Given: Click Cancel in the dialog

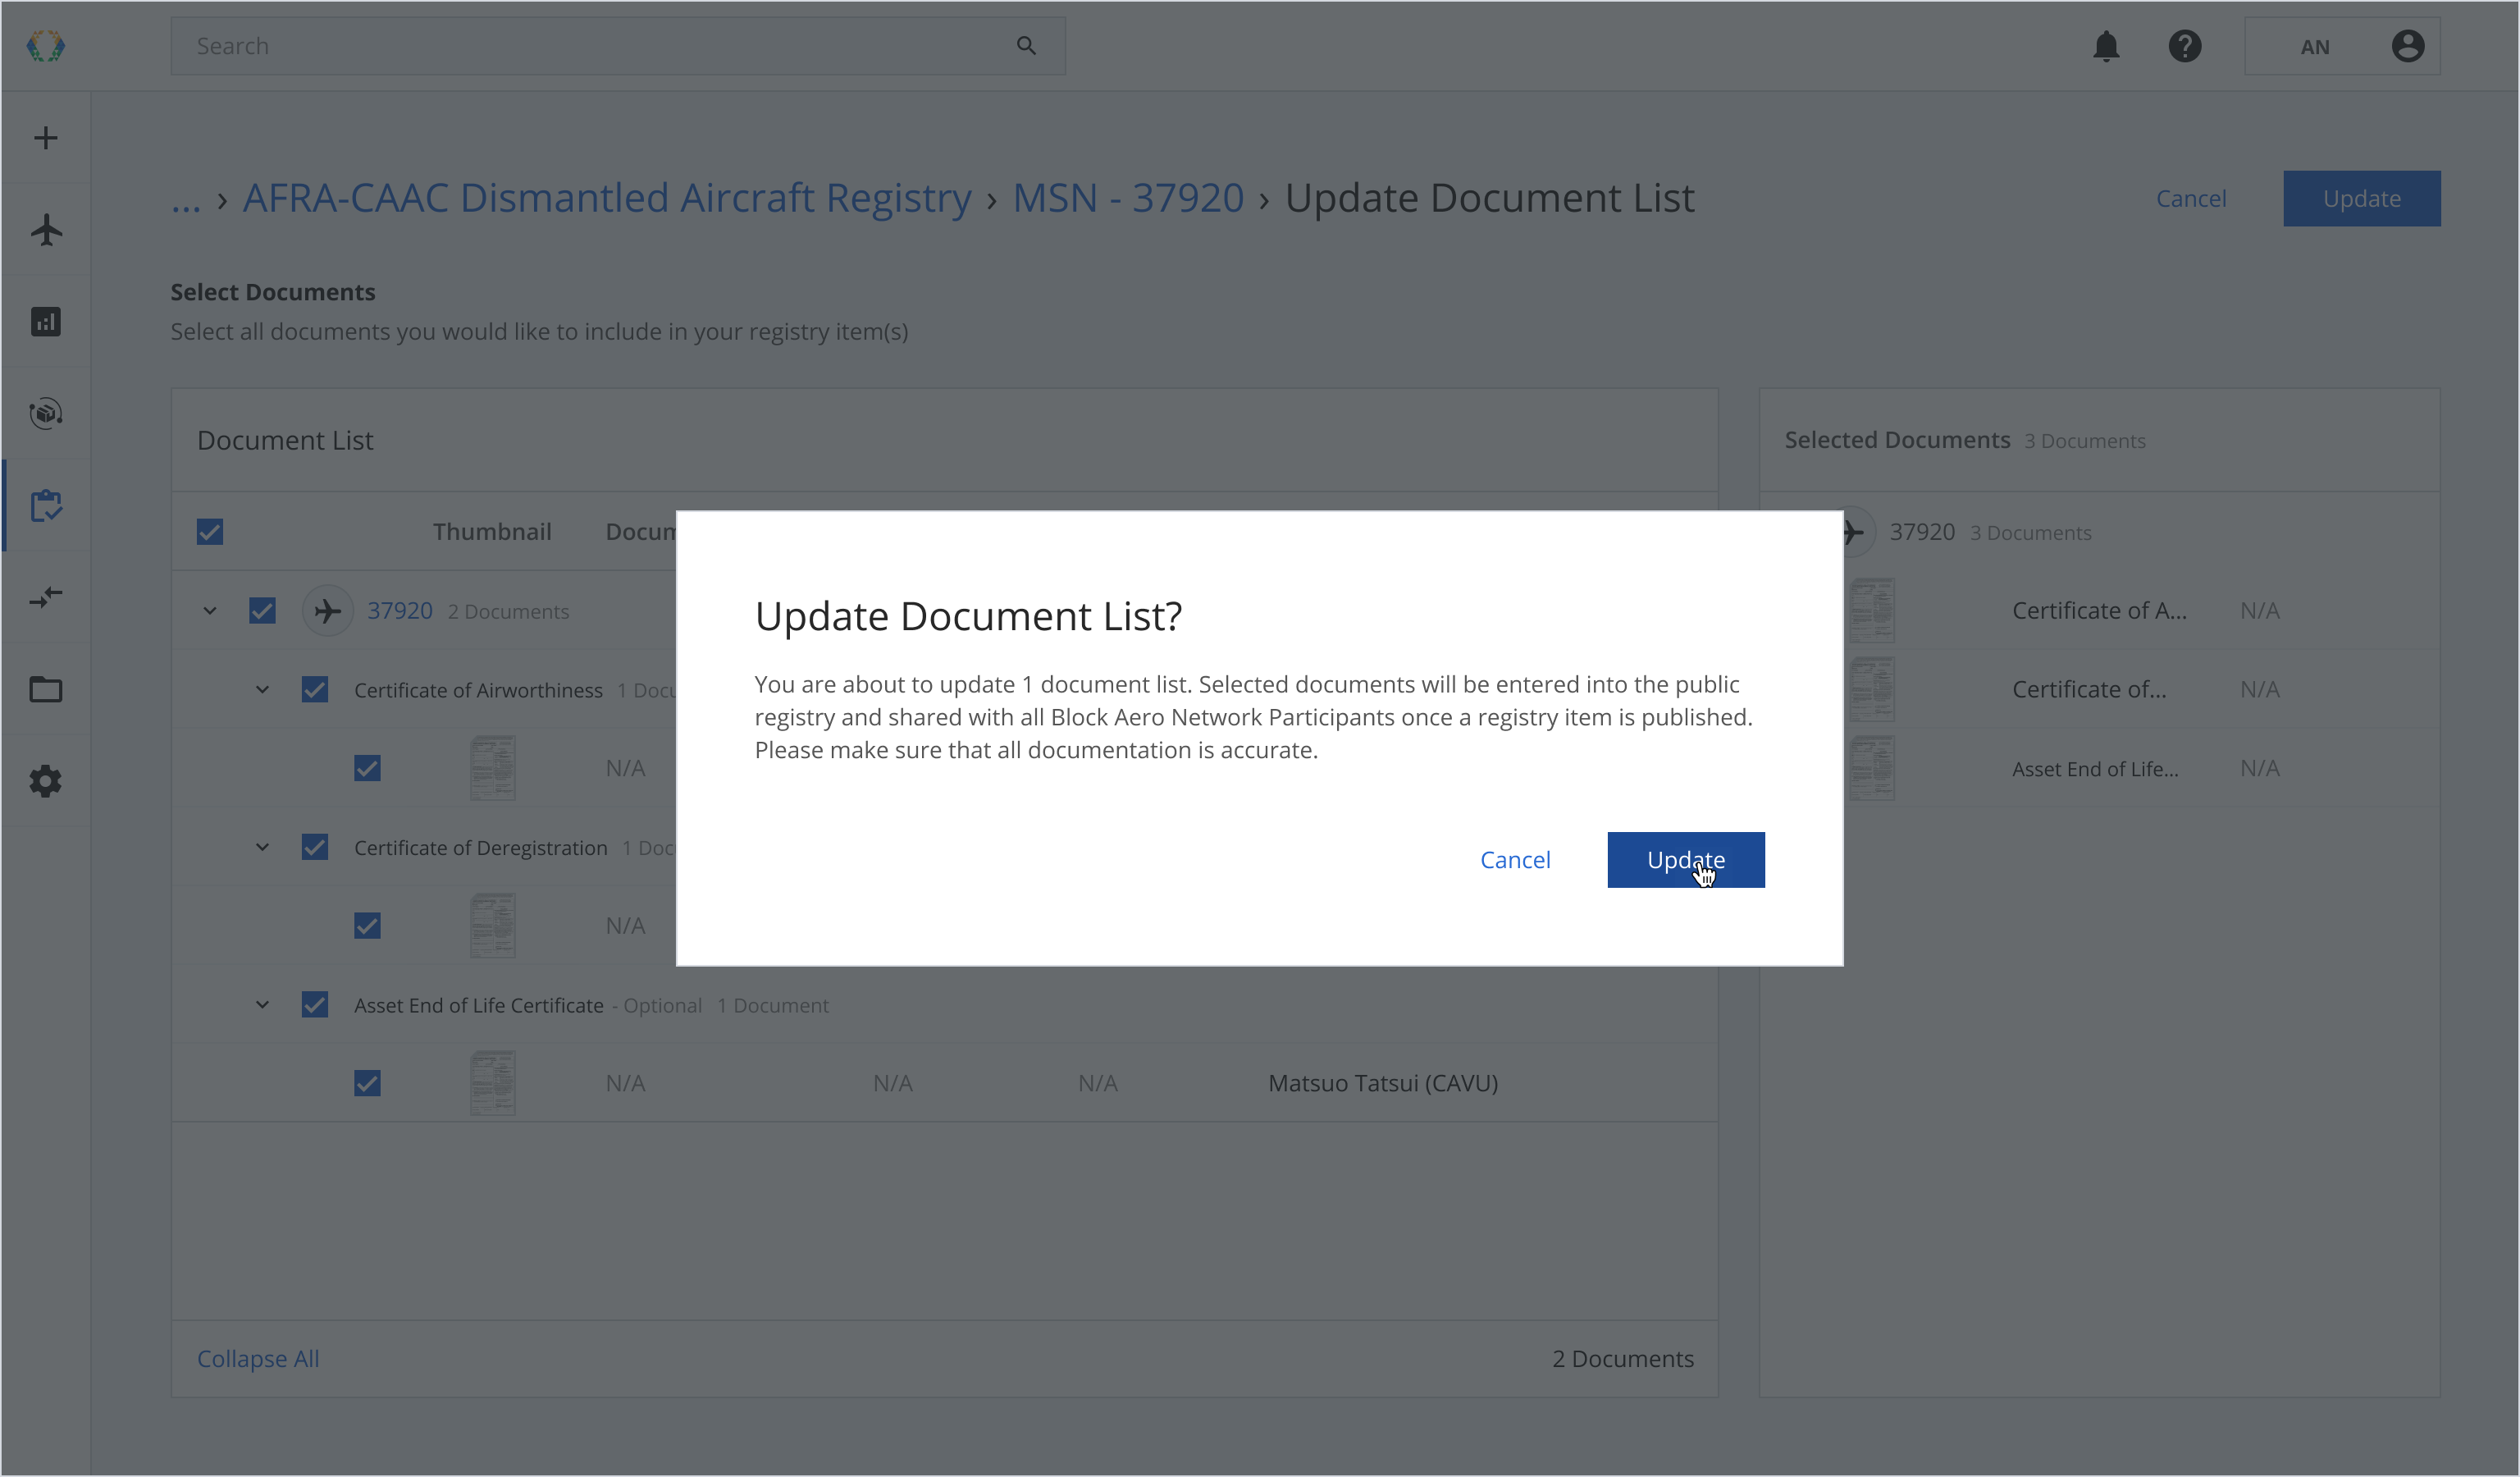Looking at the screenshot, I should click(1515, 860).
